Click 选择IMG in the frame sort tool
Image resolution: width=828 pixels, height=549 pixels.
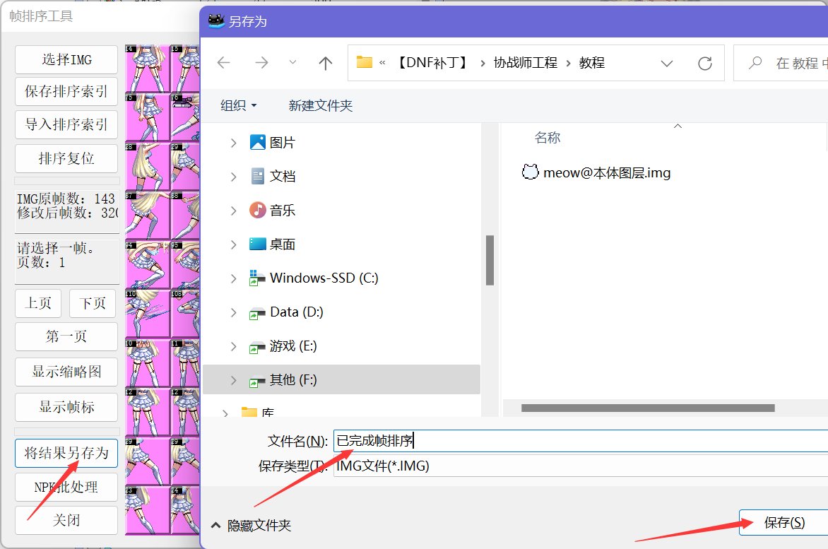[66, 59]
